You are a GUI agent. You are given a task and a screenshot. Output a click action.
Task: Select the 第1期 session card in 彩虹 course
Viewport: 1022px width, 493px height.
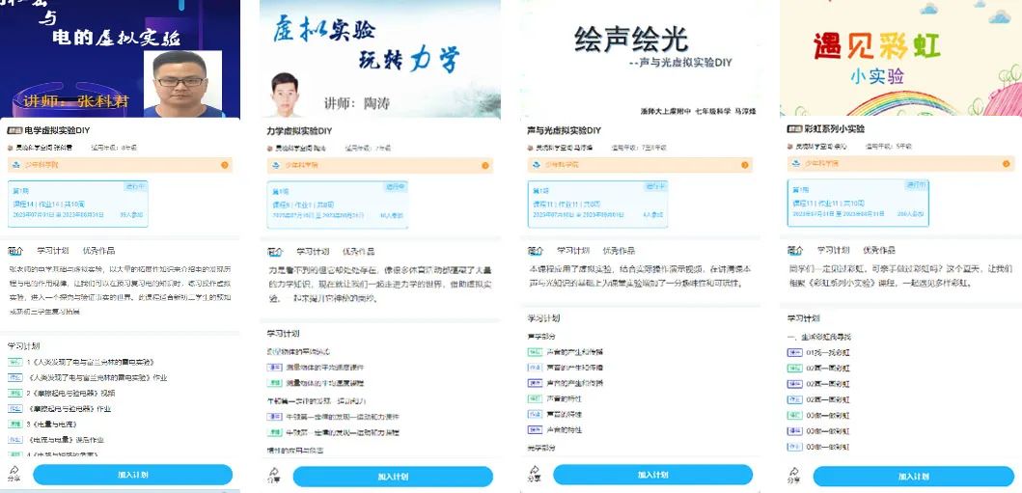coord(858,203)
